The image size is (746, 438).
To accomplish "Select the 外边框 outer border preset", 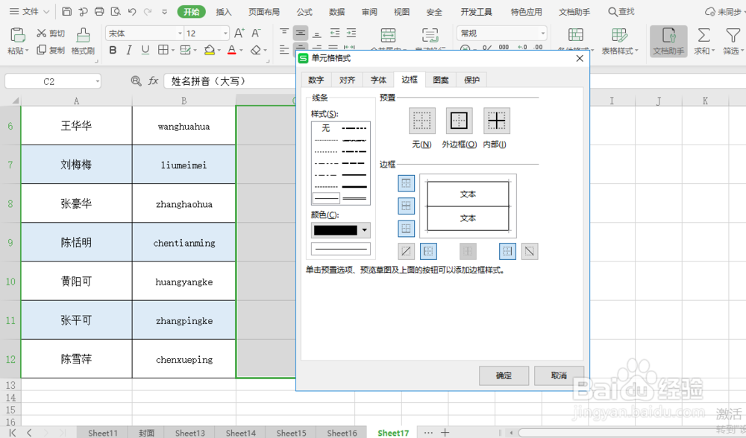I will (459, 120).
